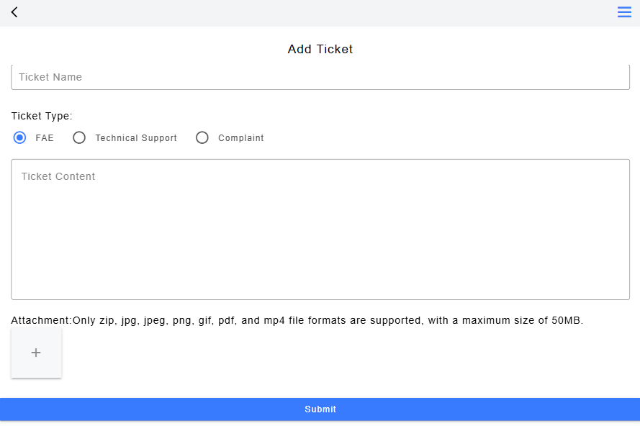Click the back arrow icon
Screen dimensions: 640x431
(x=14, y=12)
